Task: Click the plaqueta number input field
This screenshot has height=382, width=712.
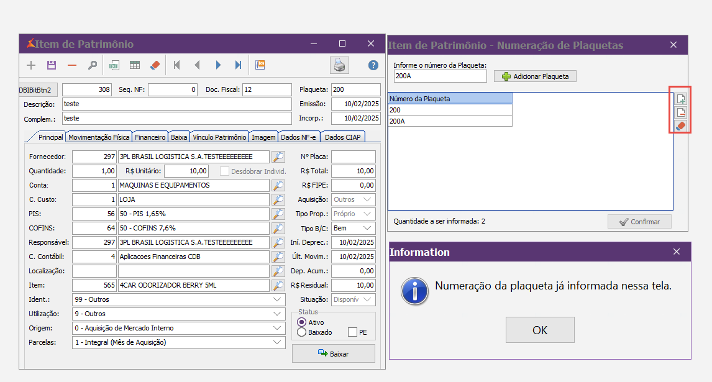Action: click(440, 76)
